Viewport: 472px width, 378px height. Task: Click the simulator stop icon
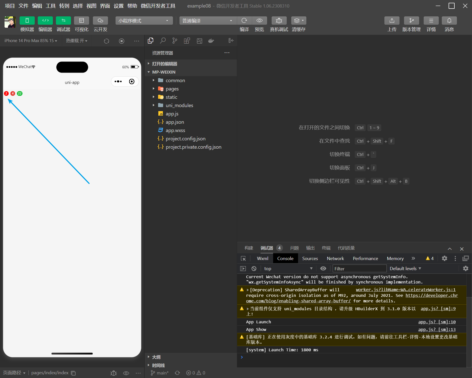point(122,41)
